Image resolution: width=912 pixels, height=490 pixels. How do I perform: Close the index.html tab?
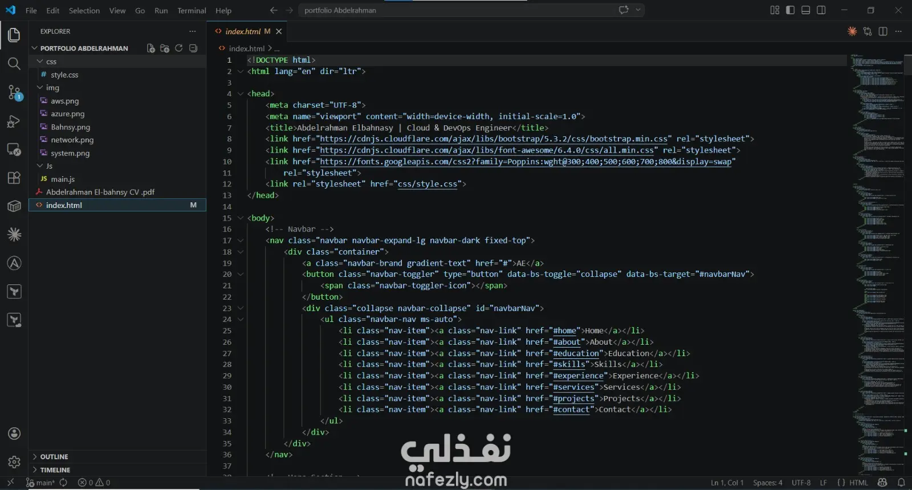point(279,31)
